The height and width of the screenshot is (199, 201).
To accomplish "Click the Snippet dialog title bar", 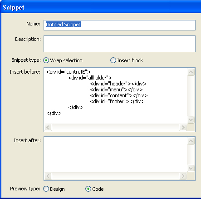I will pyautogui.click(x=100, y=7).
